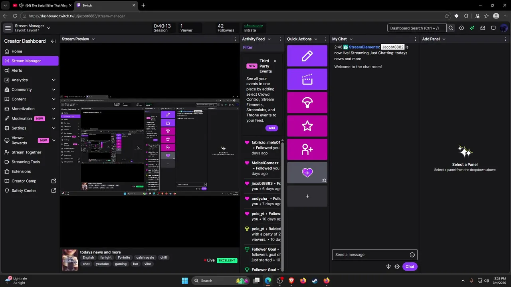Image resolution: width=511 pixels, height=287 pixels.
Task: Open Stream Together in the sidebar
Action: (30, 152)
